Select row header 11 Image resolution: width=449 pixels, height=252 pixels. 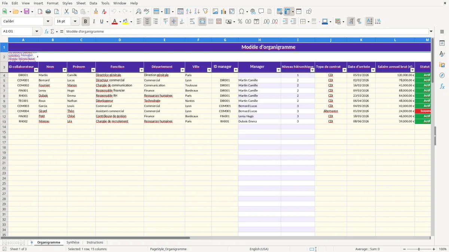[4, 111]
